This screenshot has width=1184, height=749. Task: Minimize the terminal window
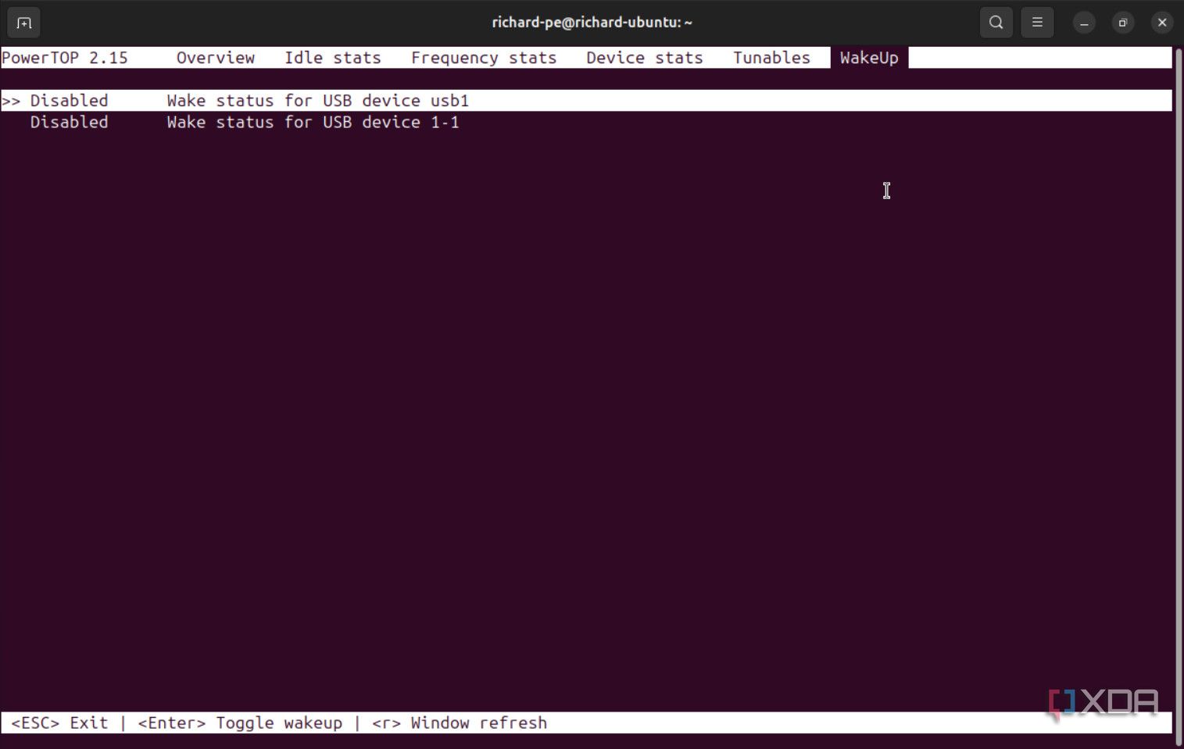[1084, 23]
